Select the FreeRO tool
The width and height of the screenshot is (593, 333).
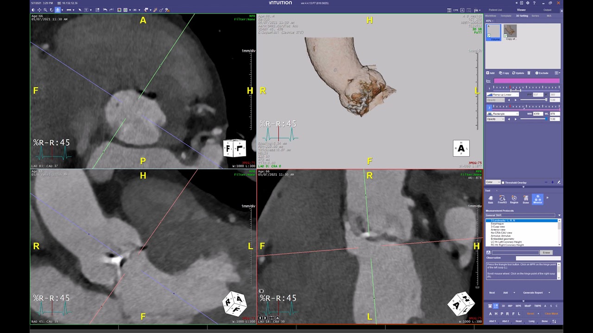[502, 199]
